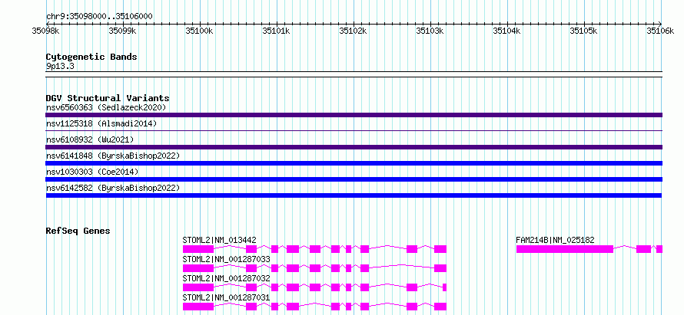Click the large first exon of FAM214B

click(x=565, y=249)
